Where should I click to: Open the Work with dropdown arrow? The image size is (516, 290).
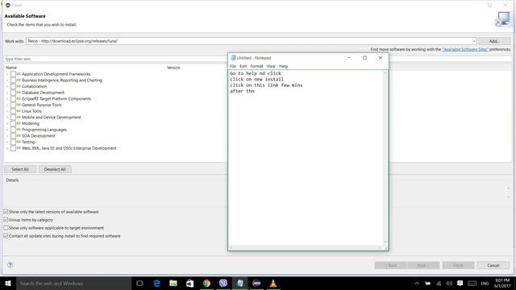click(x=473, y=41)
